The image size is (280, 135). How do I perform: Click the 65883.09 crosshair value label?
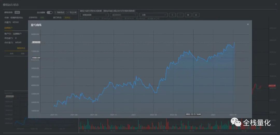(x=36, y=58)
